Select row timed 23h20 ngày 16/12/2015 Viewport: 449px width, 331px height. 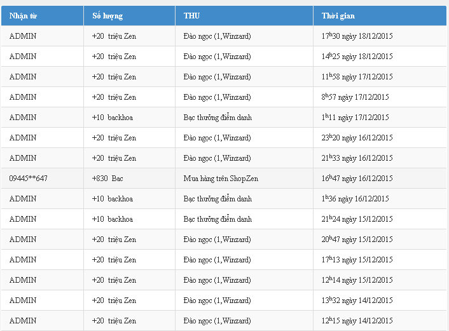(357, 138)
